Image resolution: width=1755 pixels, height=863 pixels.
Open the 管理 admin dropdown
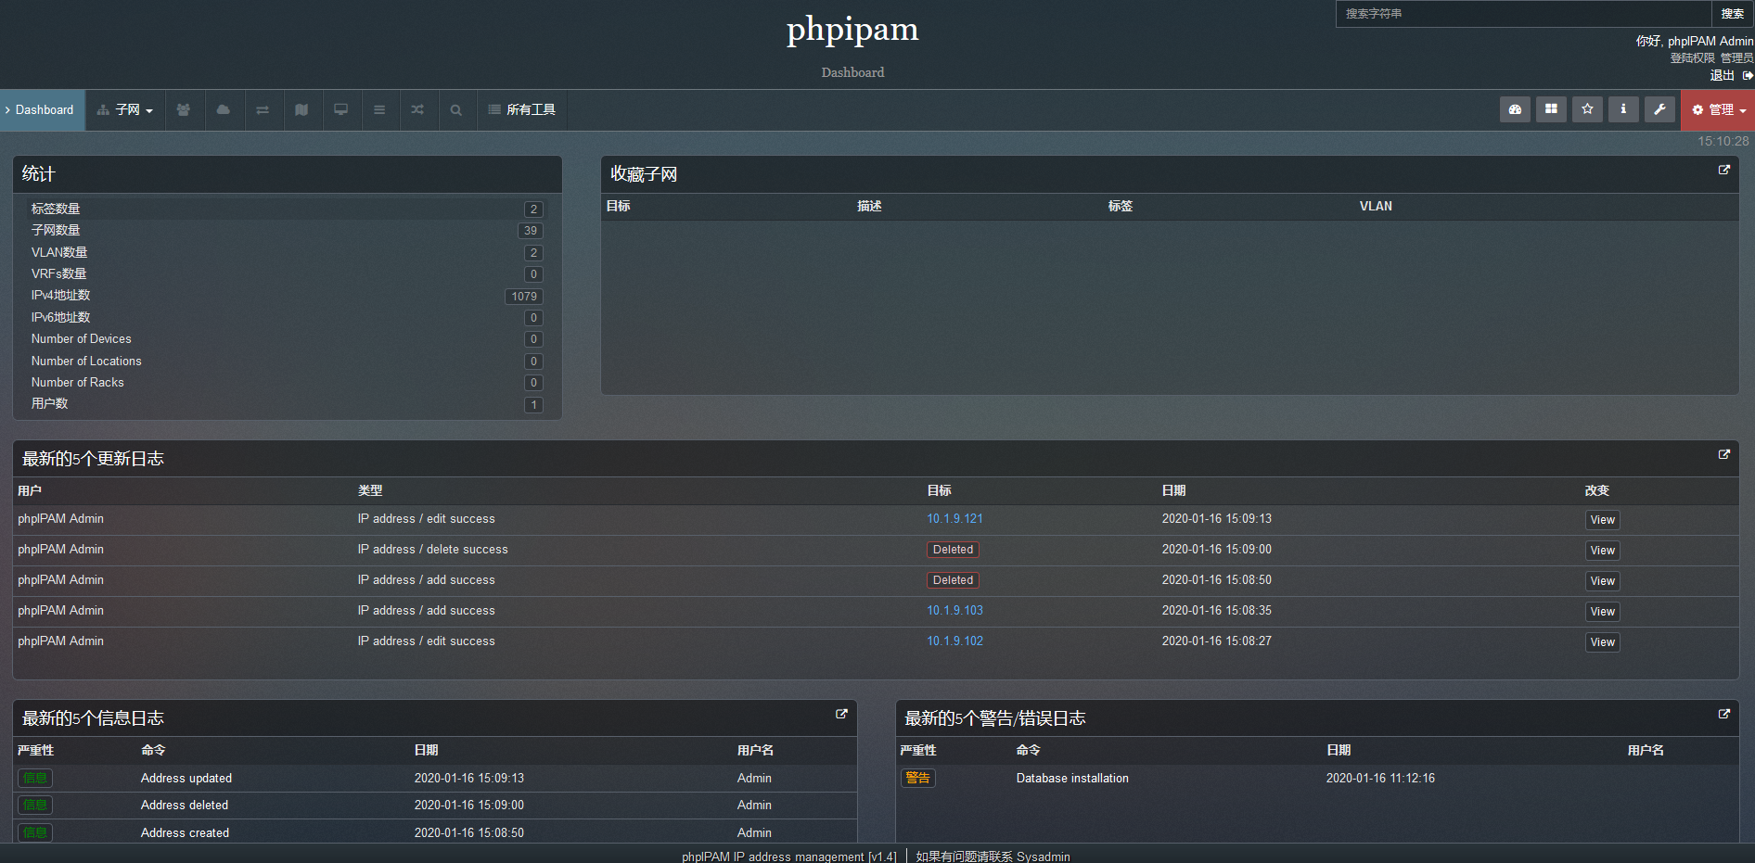pyautogui.click(x=1717, y=109)
